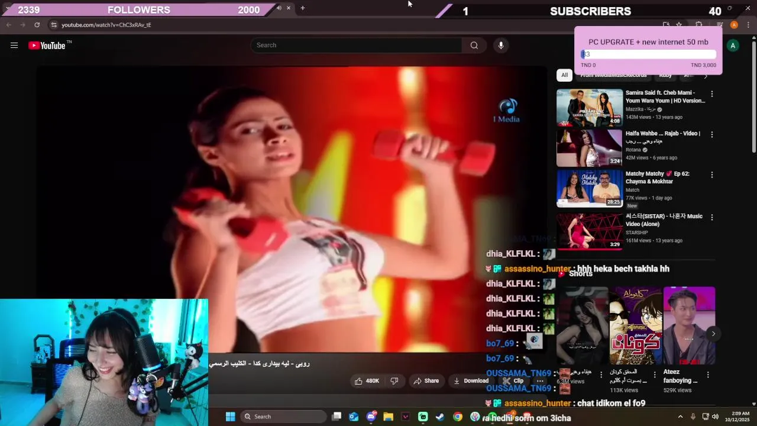Open the Samira Said Youm Wara Youm thumbnail
This screenshot has width=757, height=426.
click(x=590, y=108)
